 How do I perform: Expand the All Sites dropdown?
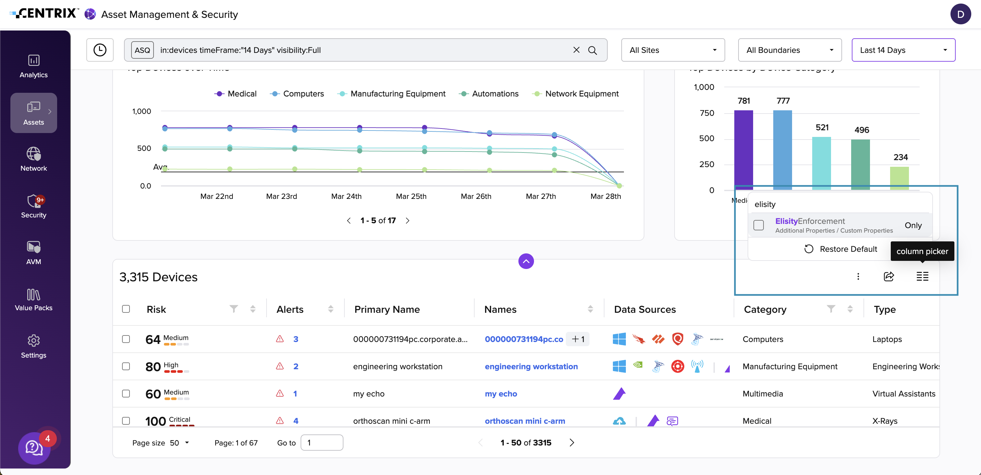673,50
